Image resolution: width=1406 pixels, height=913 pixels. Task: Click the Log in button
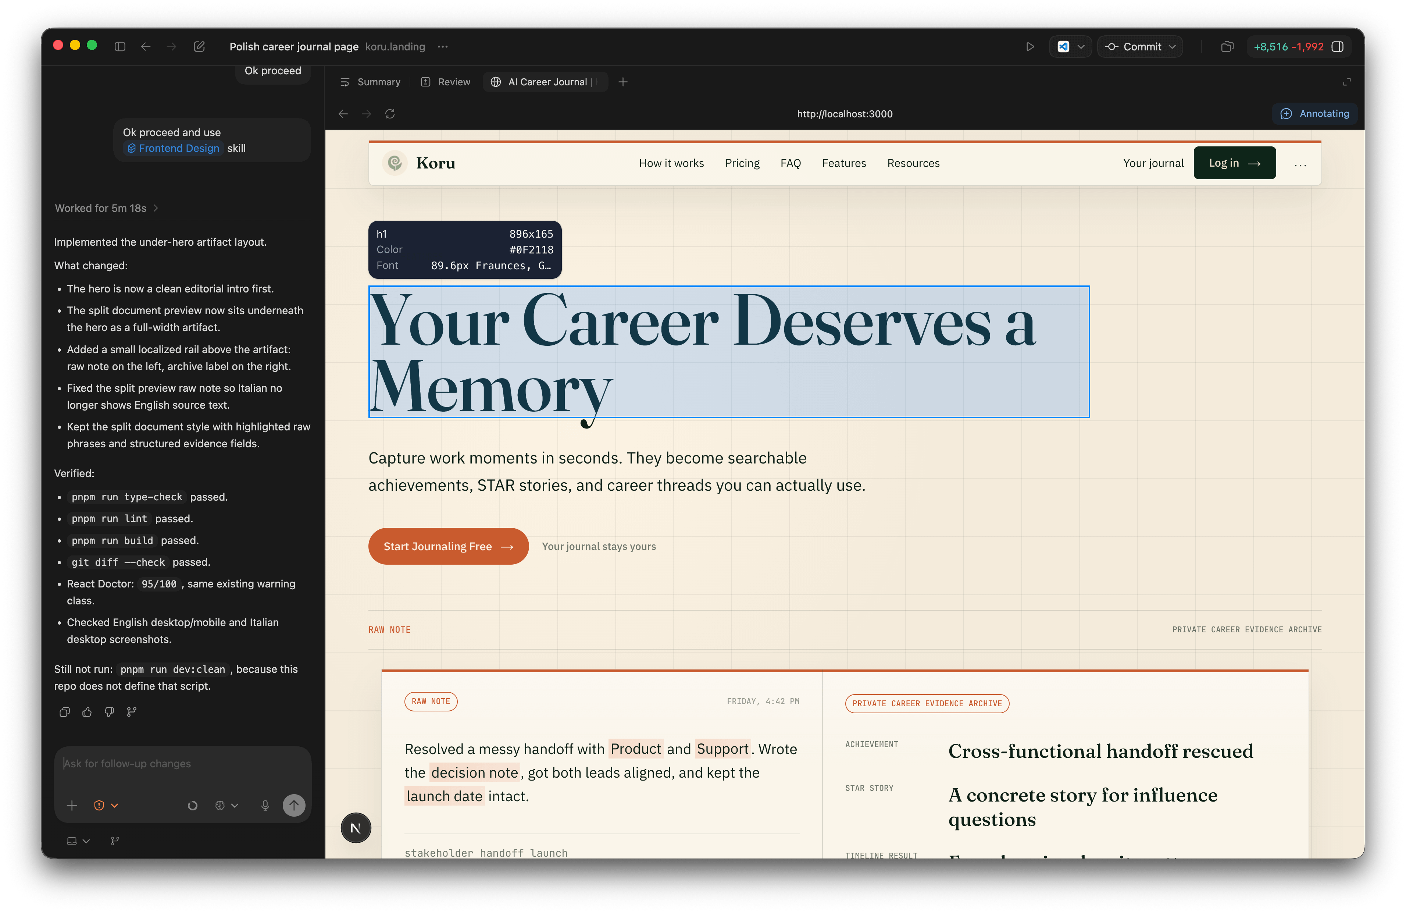click(x=1235, y=163)
